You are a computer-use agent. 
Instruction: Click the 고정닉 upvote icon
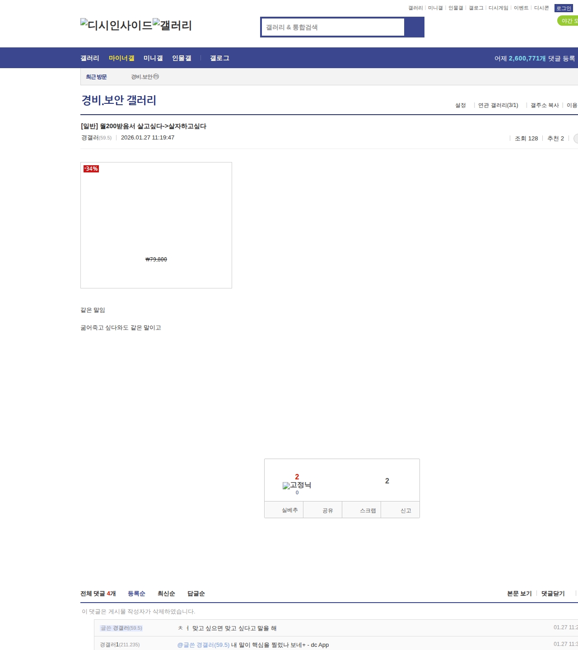tap(297, 486)
